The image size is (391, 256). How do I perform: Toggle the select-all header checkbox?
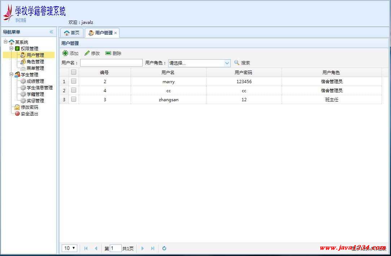click(74, 72)
